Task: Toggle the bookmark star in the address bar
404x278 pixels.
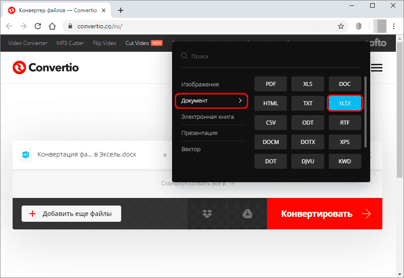Action: pyautogui.click(x=341, y=27)
